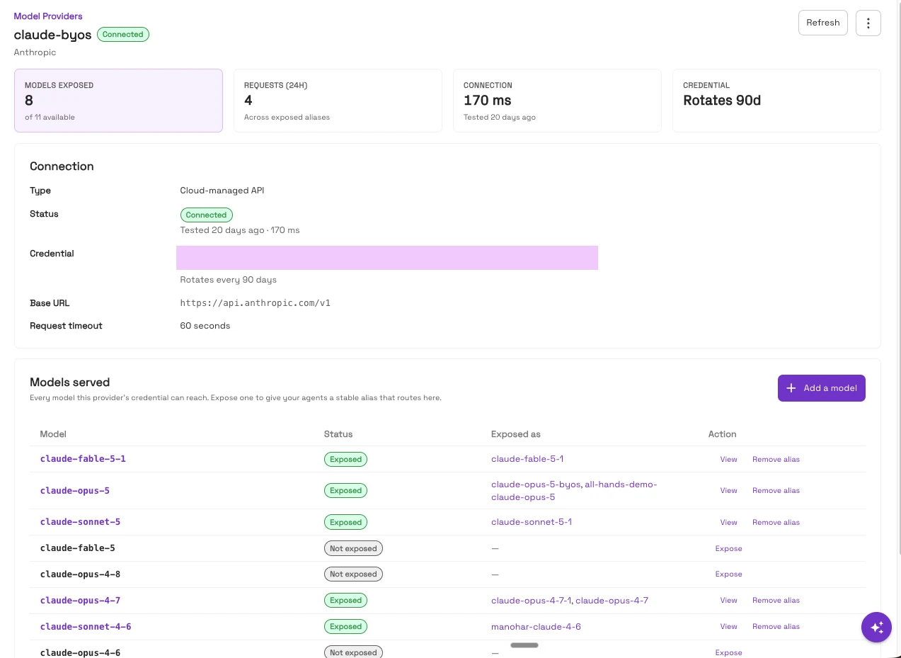Open the claude-sonnet-5-1 alias link

click(x=532, y=522)
